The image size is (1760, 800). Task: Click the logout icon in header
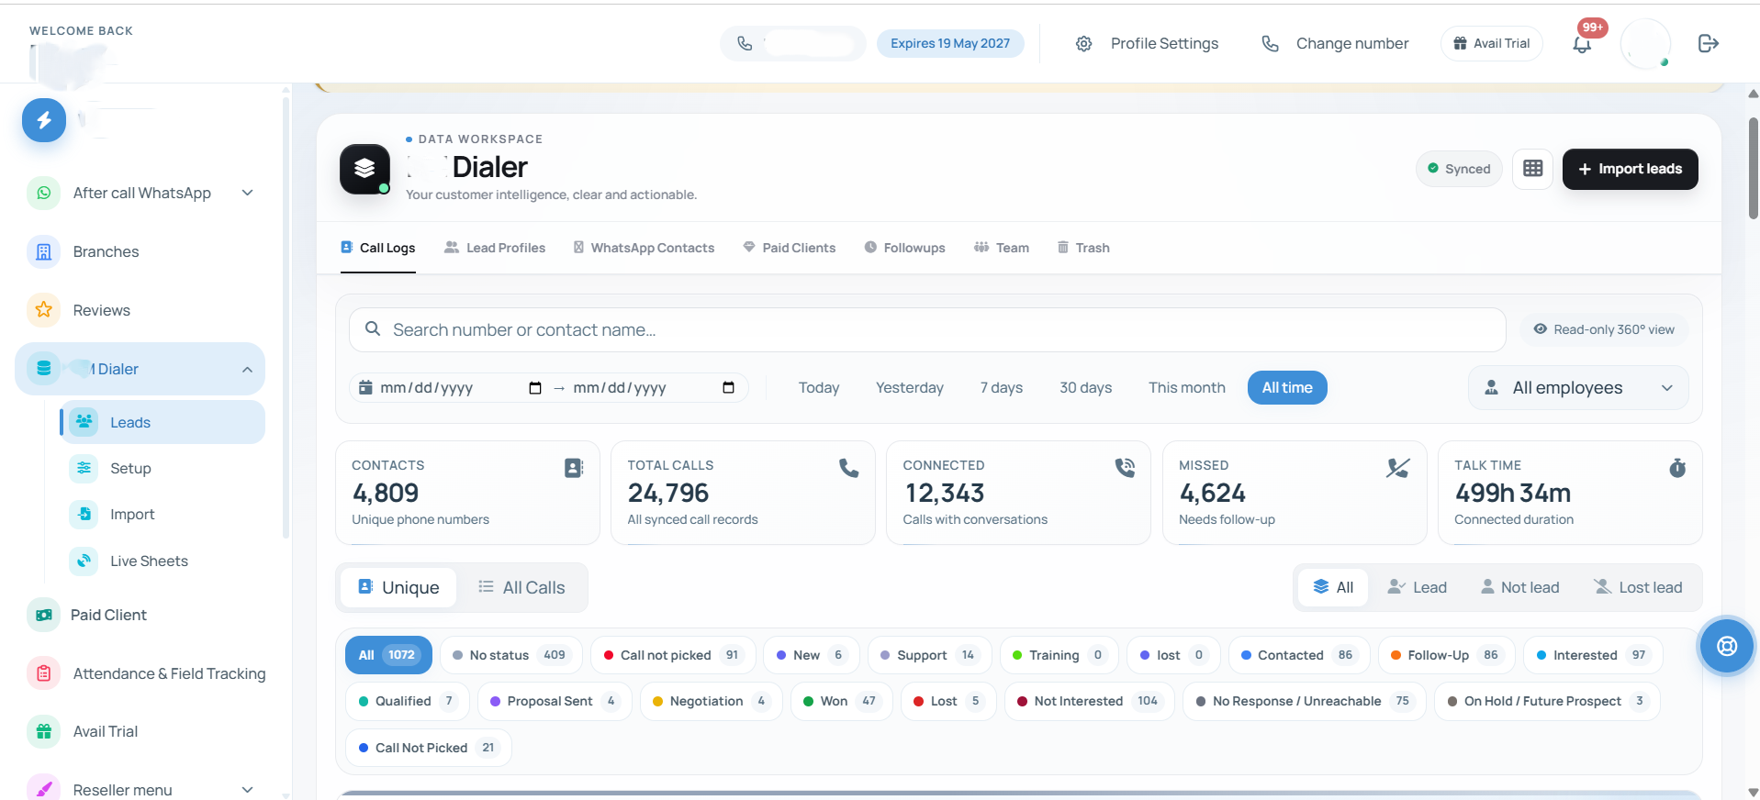1708,43
